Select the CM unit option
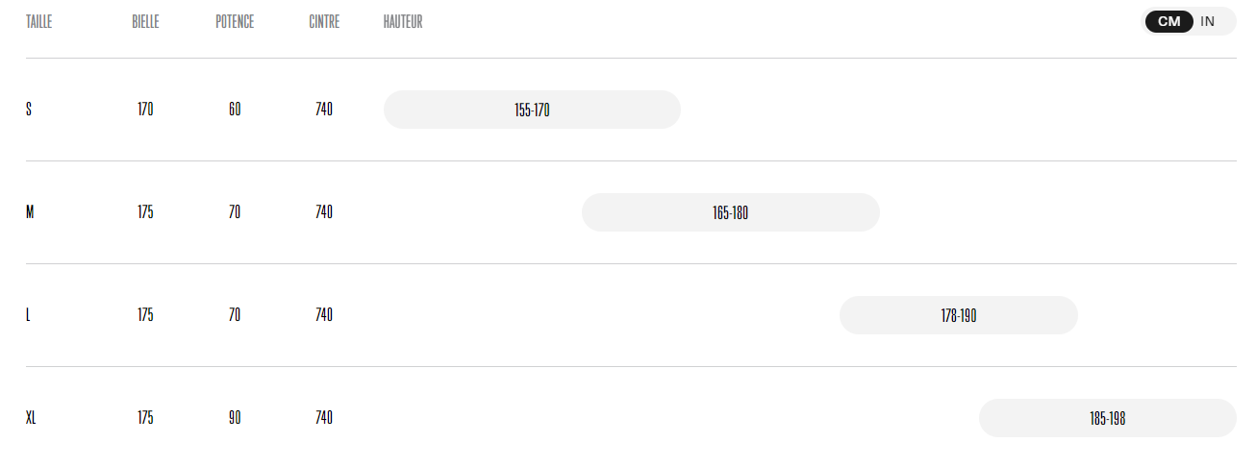The width and height of the screenshot is (1256, 467). 1169,21
